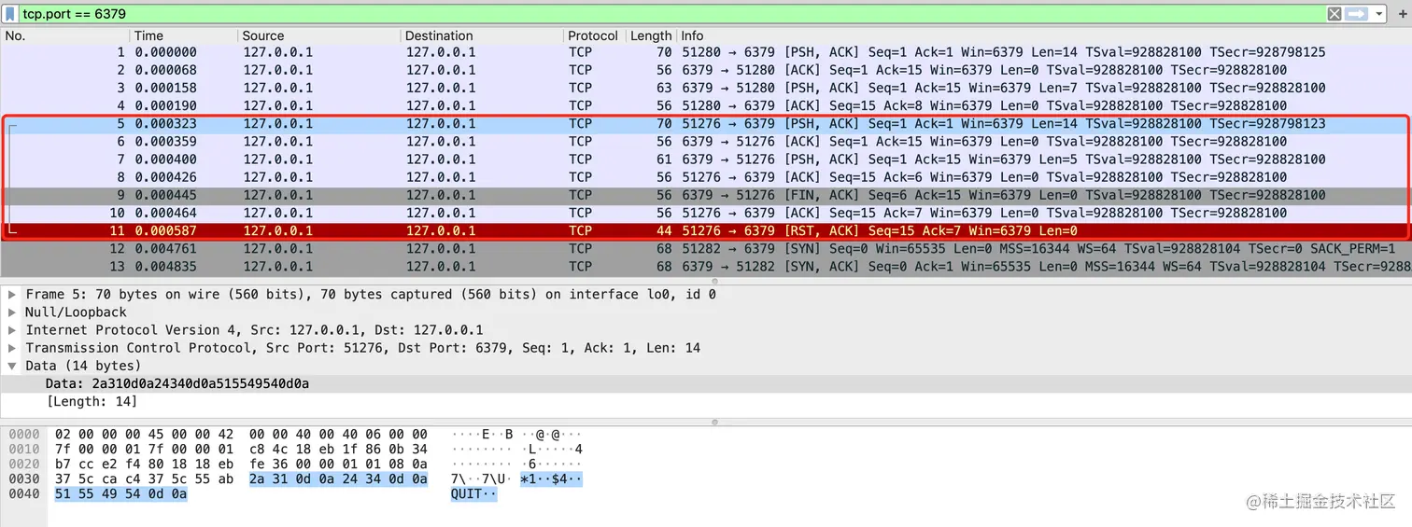Screen dimensions: 1412x527
Task: Select the Data: 2a310d0a24340d0a515549540d0a field
Action: 706,383
